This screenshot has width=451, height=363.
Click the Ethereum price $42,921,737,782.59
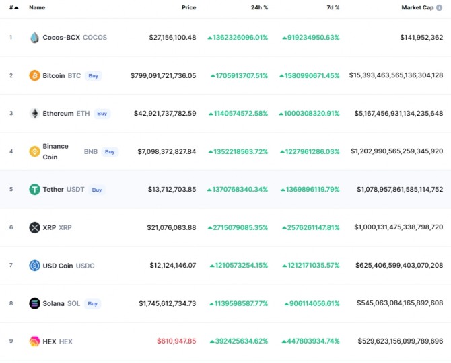click(165, 114)
